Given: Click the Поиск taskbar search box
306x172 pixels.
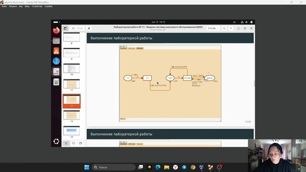Looking at the screenshot, I should click(x=114, y=167).
